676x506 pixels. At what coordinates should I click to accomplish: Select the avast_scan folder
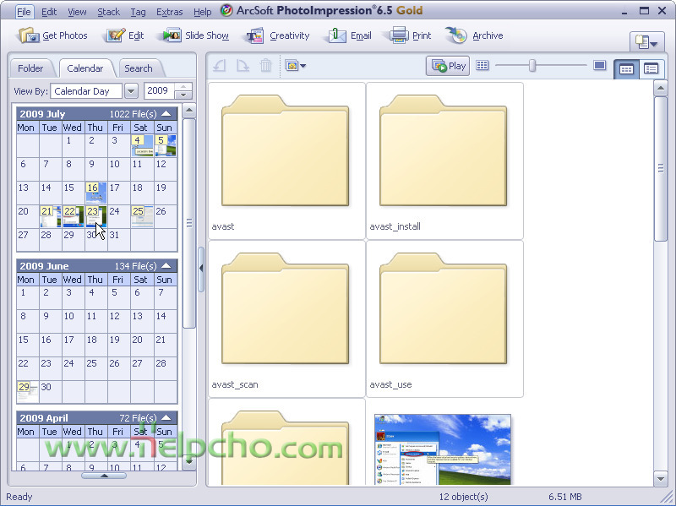pos(286,318)
